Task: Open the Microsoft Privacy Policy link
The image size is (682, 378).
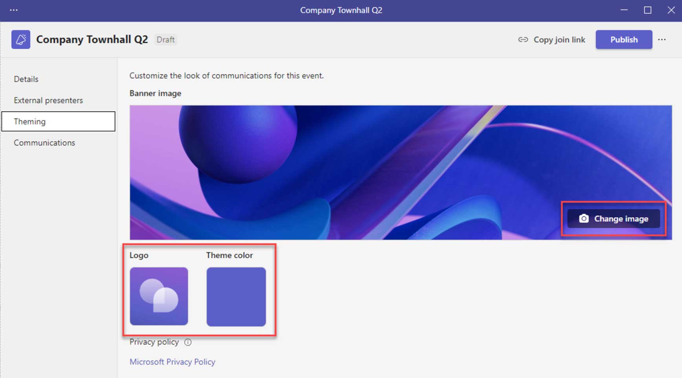Action: (x=172, y=362)
